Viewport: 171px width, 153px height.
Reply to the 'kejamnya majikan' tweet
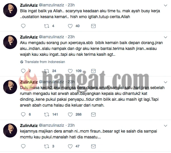[23, 146]
